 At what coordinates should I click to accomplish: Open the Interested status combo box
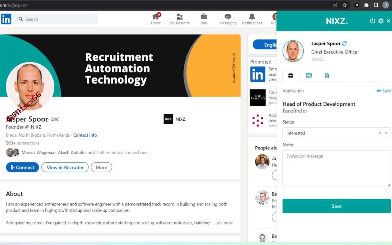[337, 133]
